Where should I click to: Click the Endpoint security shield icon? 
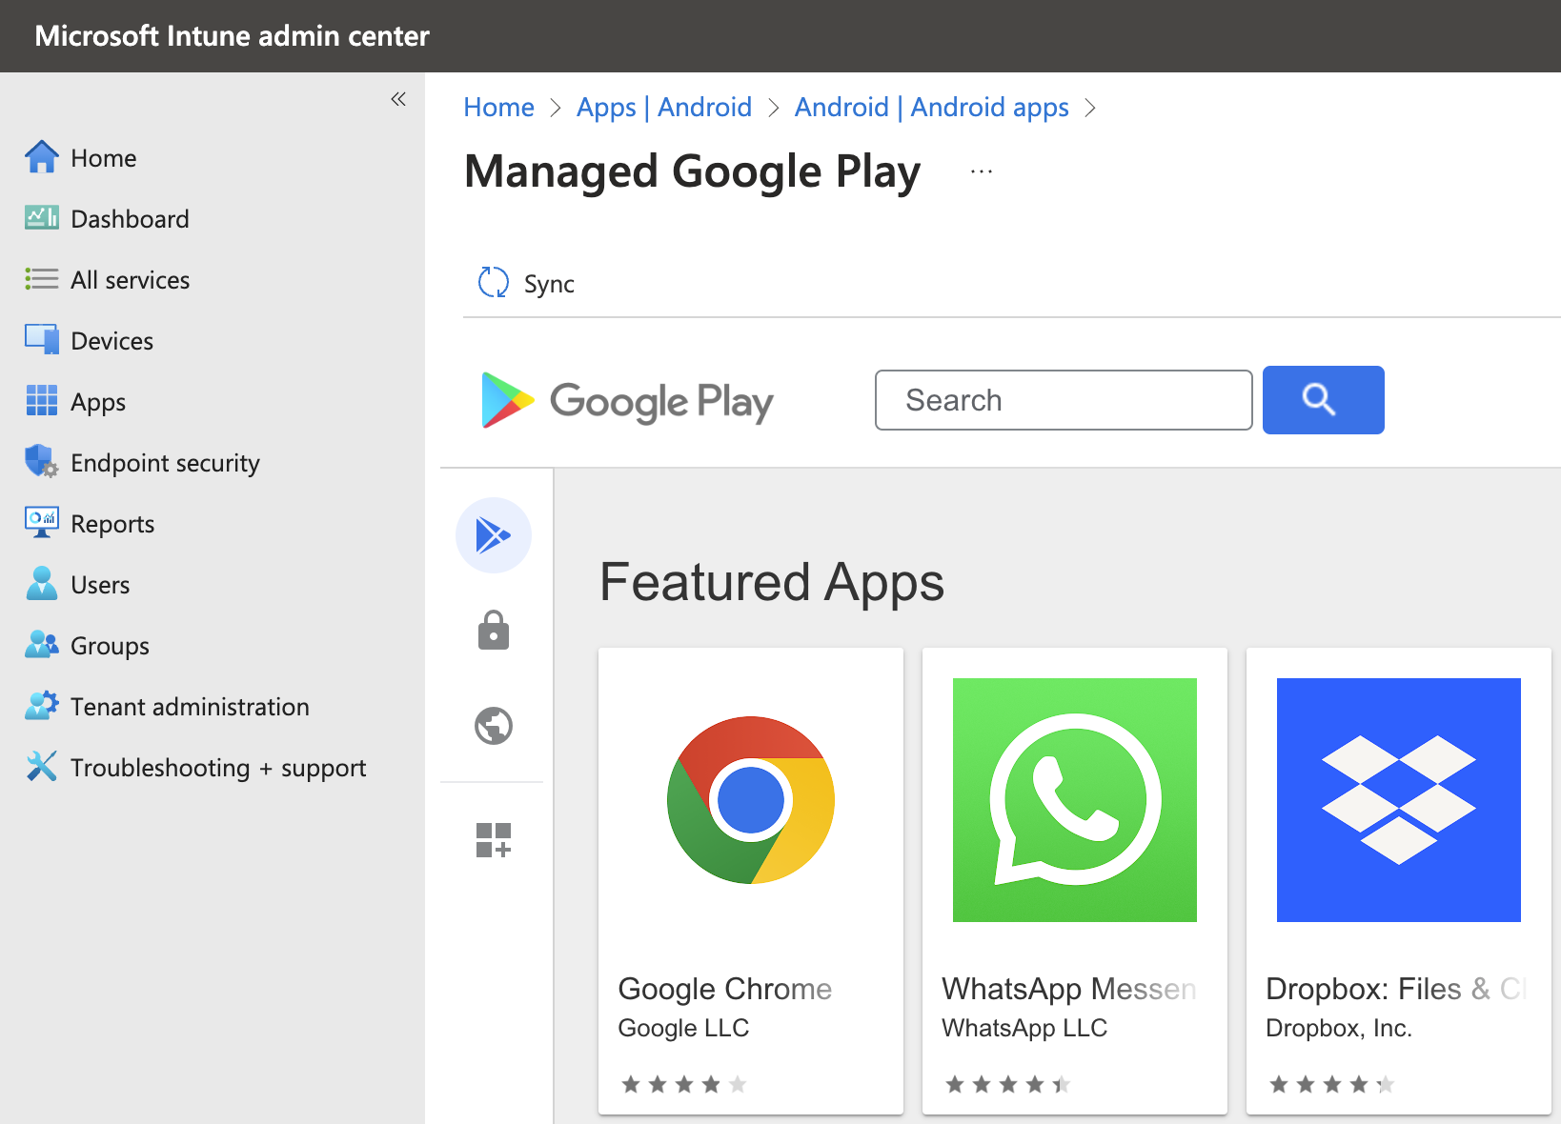[x=42, y=462]
